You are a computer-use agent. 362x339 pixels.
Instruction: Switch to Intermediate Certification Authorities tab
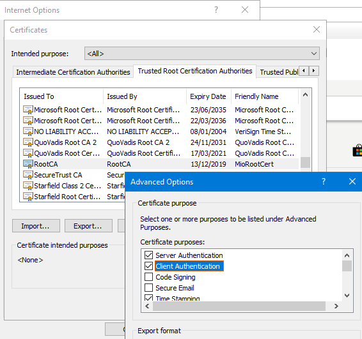click(x=73, y=72)
